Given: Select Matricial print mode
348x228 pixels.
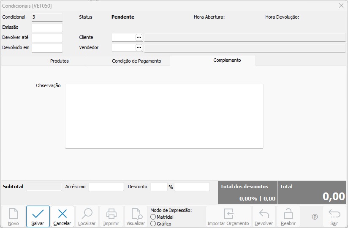Looking at the screenshot, I should coord(153,217).
